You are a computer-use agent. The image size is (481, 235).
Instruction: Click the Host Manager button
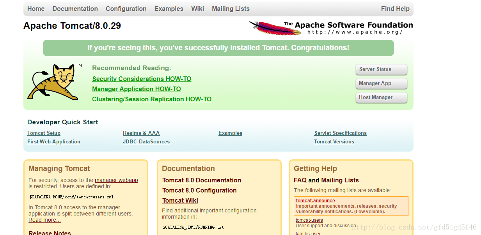(x=381, y=97)
